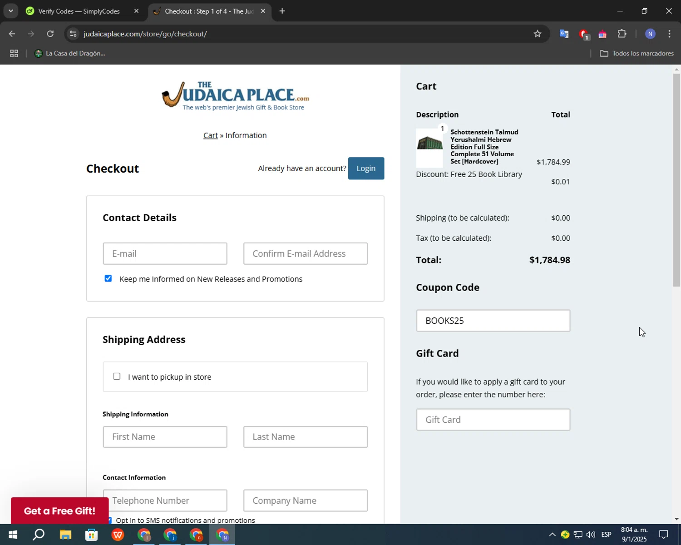
Task: Click the total amount $1,784.98
Action: [549, 260]
